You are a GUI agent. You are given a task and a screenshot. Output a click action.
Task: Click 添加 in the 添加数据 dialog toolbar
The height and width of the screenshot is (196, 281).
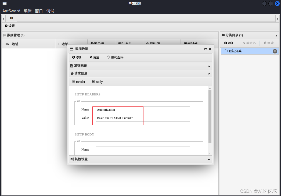click(x=77, y=57)
